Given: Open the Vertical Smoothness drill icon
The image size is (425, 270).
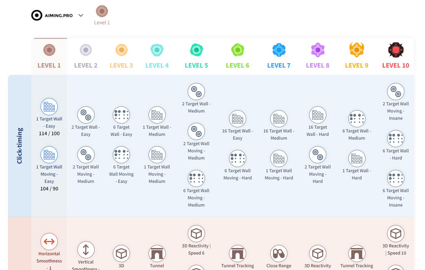Looking at the screenshot, I should pos(86,250).
